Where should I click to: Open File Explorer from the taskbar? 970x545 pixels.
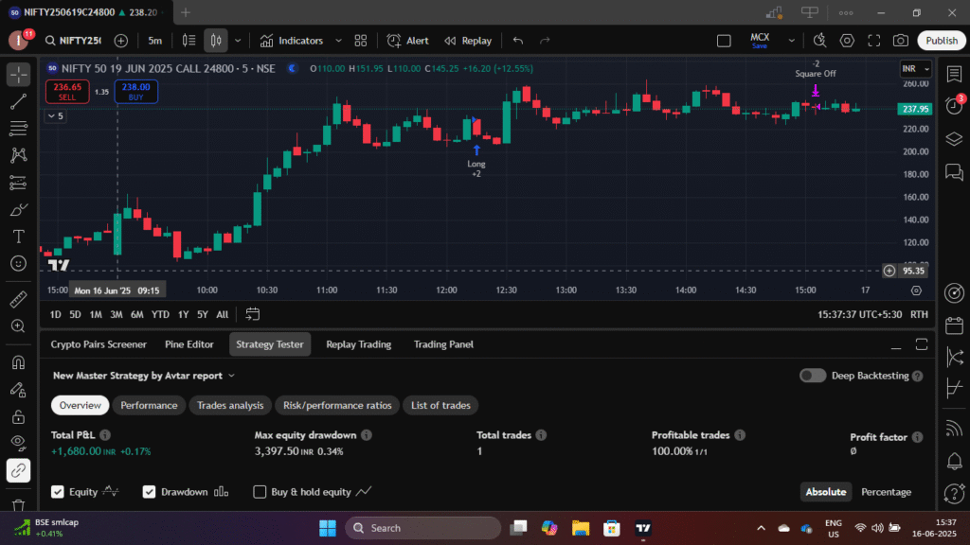581,528
